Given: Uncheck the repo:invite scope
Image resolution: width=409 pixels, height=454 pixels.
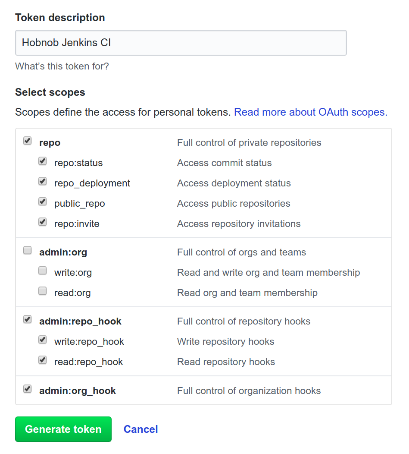Looking at the screenshot, I should (43, 222).
